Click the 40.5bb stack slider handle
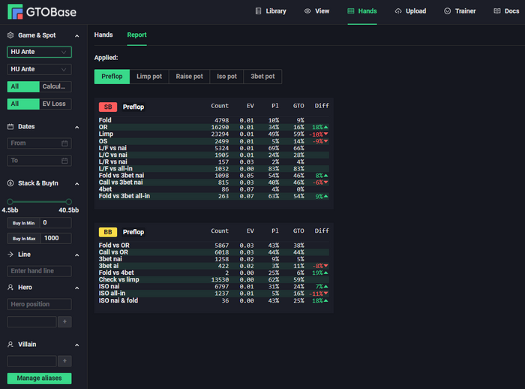525x389 pixels. 69,201
